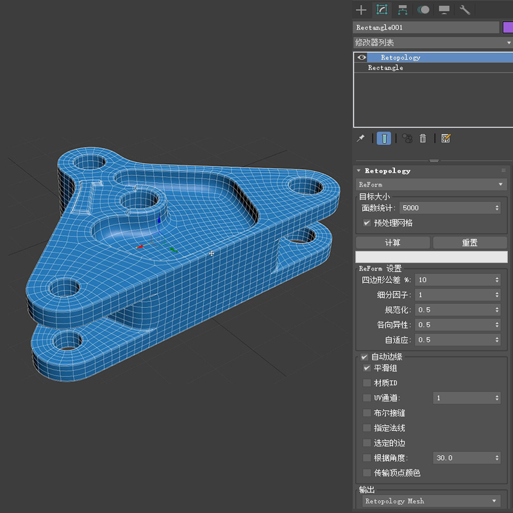Open Configure Modifier Sets
Viewport: 513px width, 513px height.
point(445,138)
